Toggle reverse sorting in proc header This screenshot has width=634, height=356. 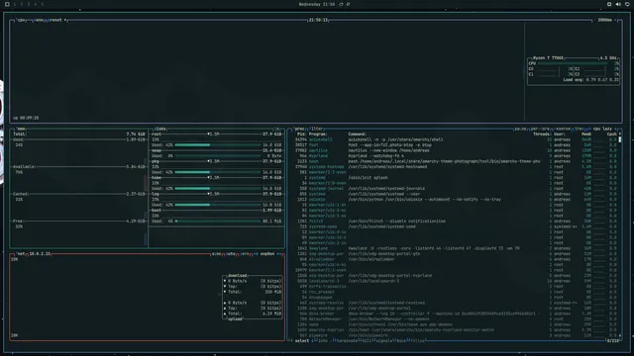click(562, 129)
